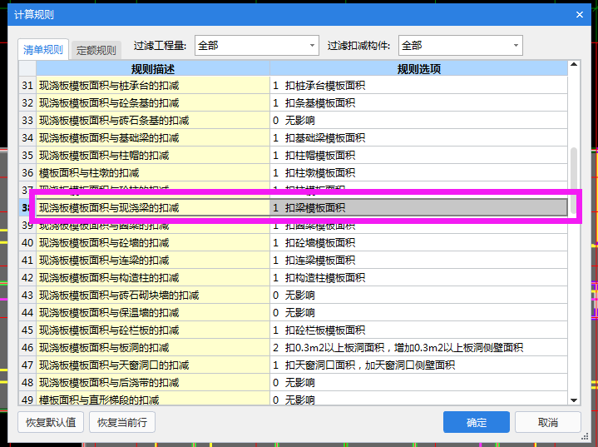Click option cell 扣天窗洞口面积，加天窗洞口侧壁面积
Viewport: 598px width, 447px height.
click(418, 365)
